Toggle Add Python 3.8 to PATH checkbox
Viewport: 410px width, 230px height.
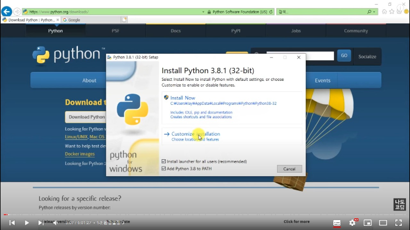tap(163, 169)
